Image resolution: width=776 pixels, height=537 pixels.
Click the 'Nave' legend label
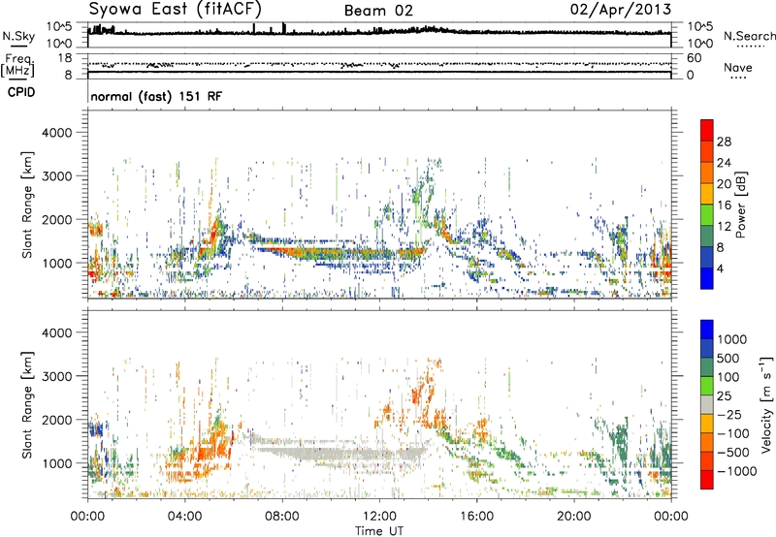tap(738, 68)
